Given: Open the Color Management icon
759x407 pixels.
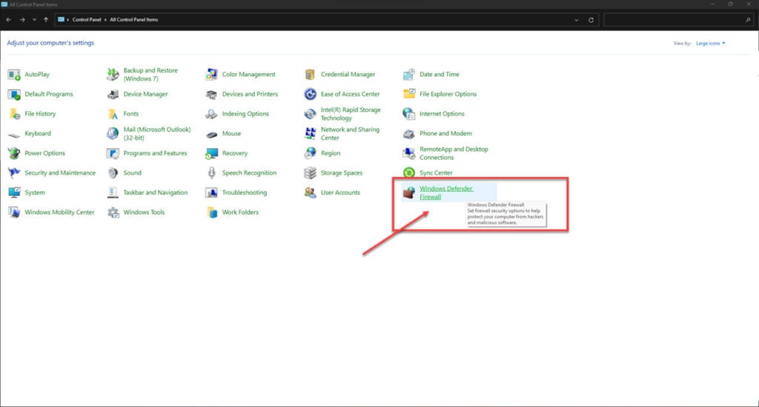Looking at the screenshot, I should coord(211,75).
